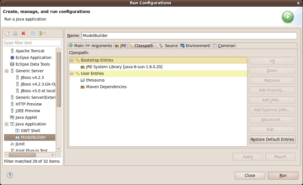Select the Java Application tree label
Screen dimensions: 303x185
[x=31, y=124]
